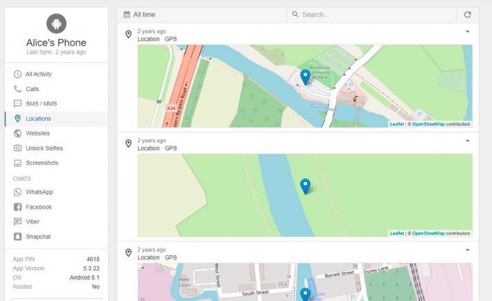
Task: Click the refresh icon button
Action: coord(467,15)
